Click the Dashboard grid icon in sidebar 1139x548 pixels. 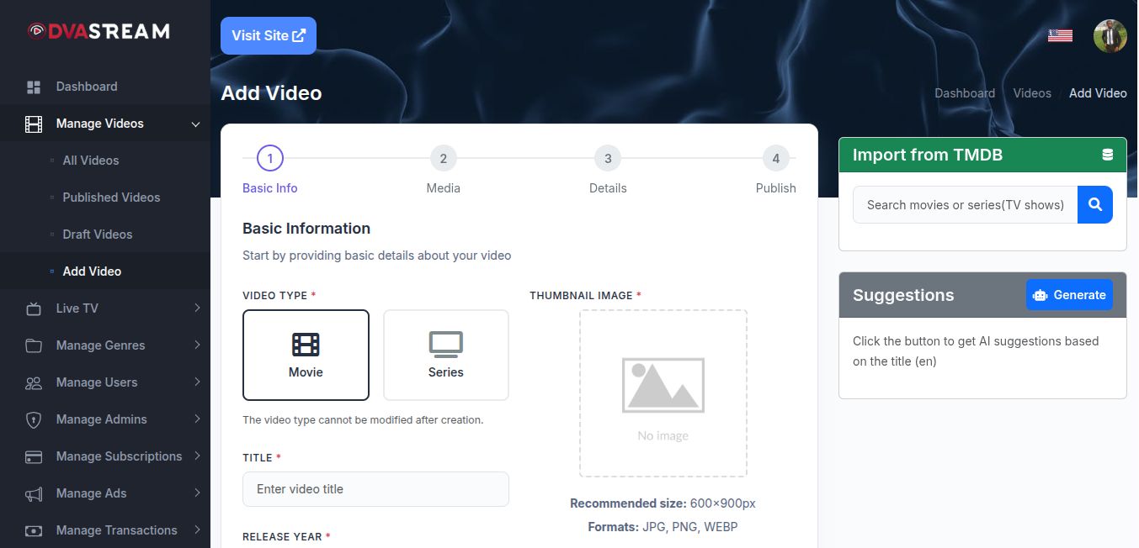tap(34, 87)
